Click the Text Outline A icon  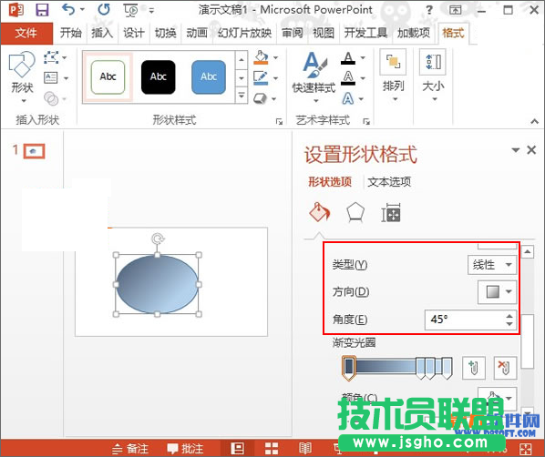click(348, 77)
